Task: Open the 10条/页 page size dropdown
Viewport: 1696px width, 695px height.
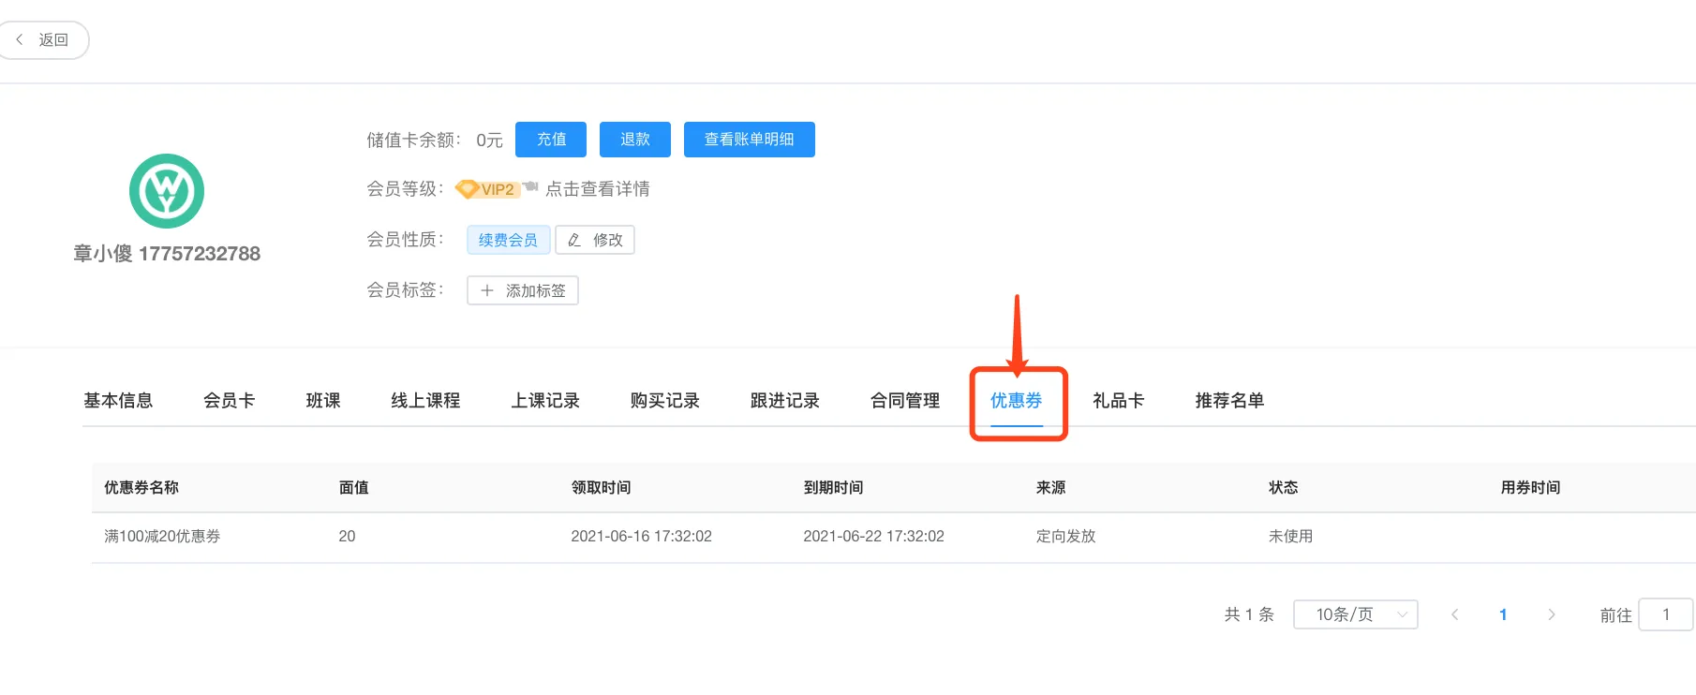Action: coord(1355,614)
